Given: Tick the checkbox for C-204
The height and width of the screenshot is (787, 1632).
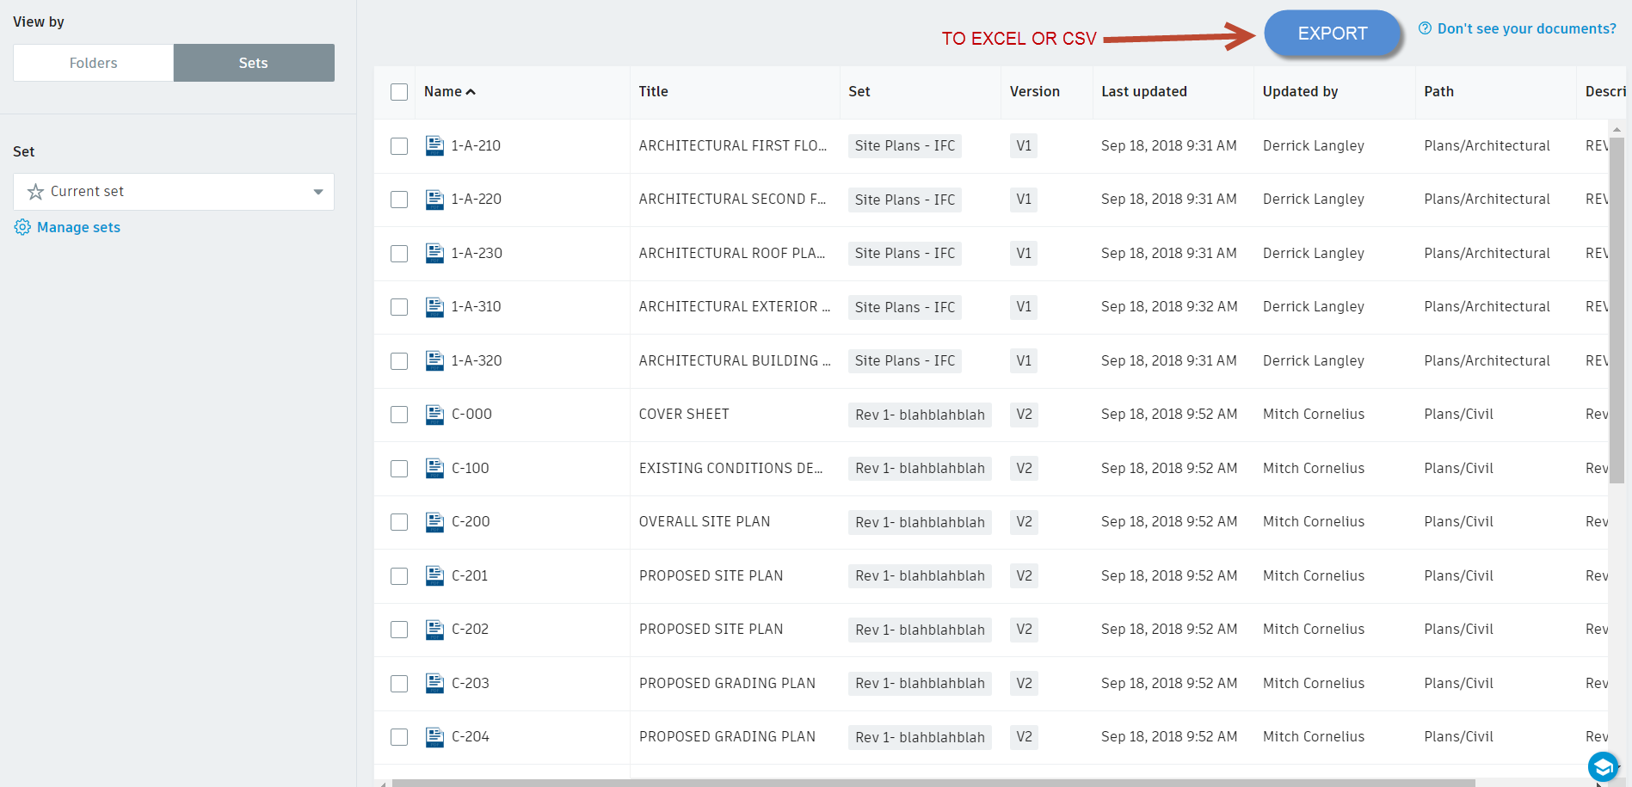Looking at the screenshot, I should [x=399, y=737].
